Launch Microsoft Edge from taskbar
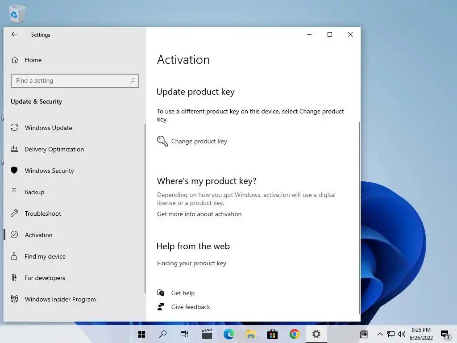The width and height of the screenshot is (457, 343). tap(229, 334)
